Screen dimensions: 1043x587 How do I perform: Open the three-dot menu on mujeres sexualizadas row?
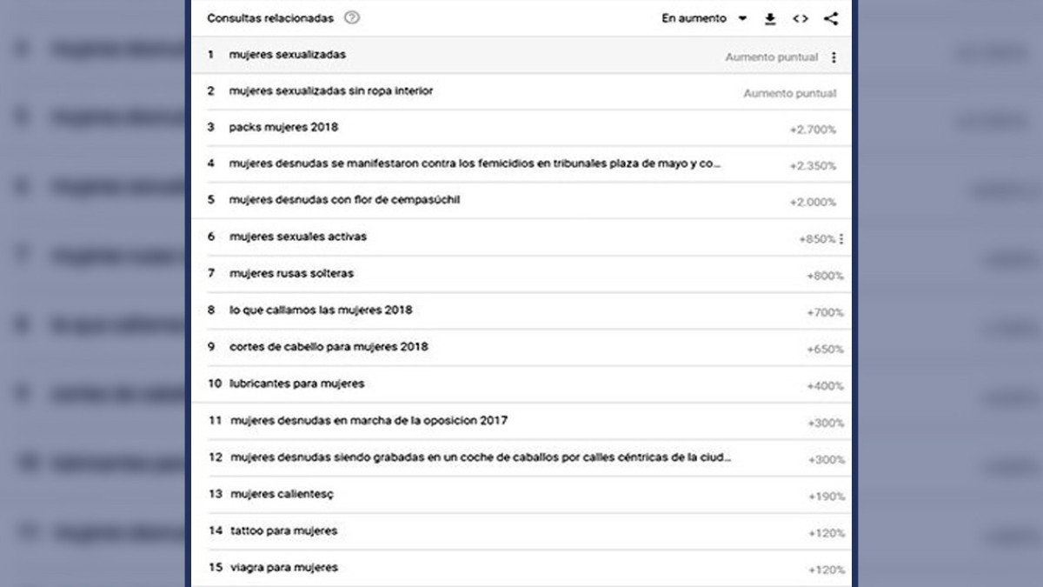pyautogui.click(x=834, y=57)
